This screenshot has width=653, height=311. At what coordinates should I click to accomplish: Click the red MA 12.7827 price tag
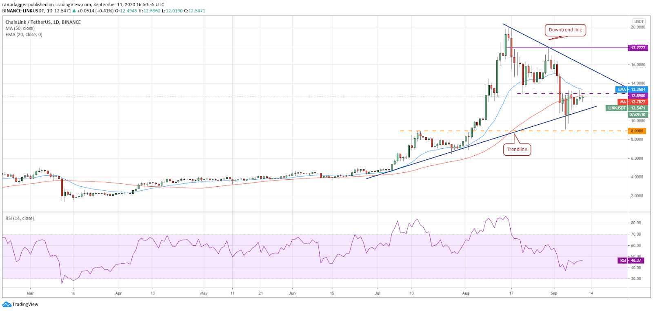click(x=633, y=102)
